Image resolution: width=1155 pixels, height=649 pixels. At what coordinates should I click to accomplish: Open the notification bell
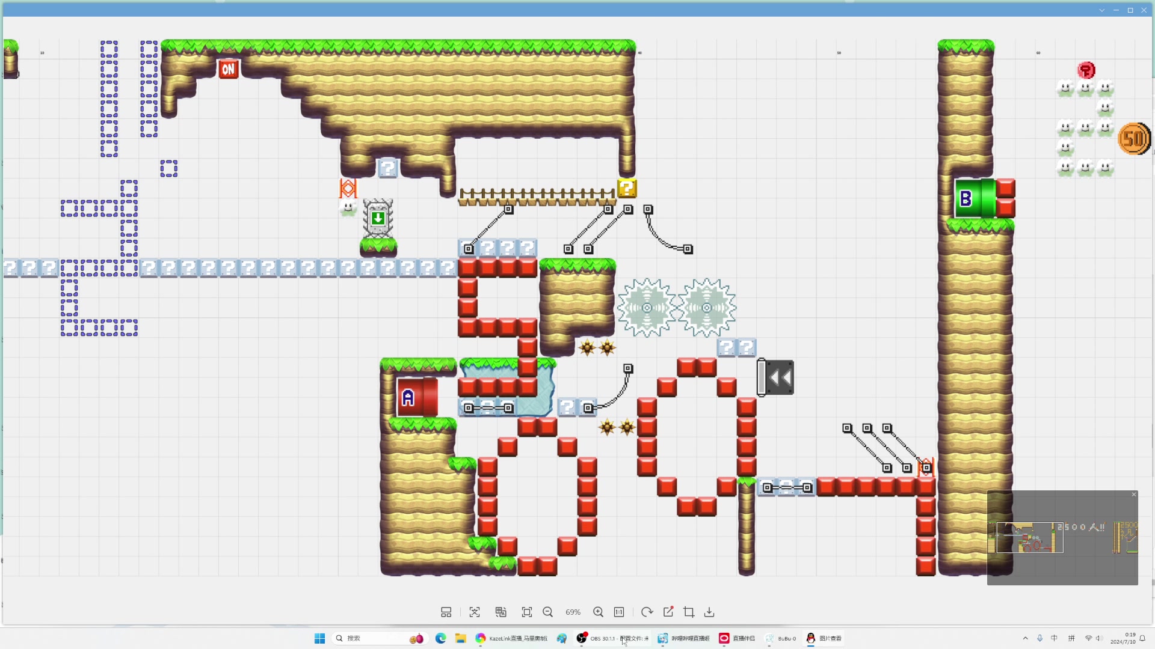tap(1142, 638)
